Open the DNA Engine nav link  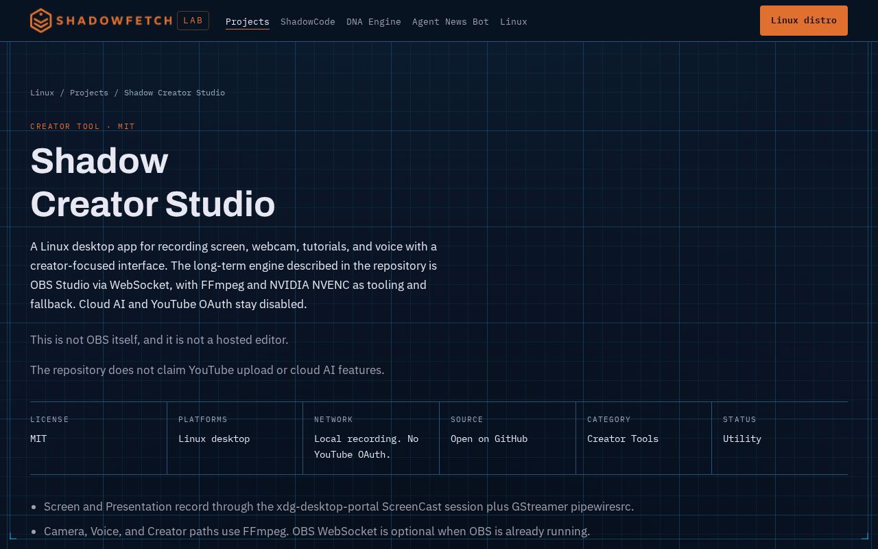click(374, 22)
